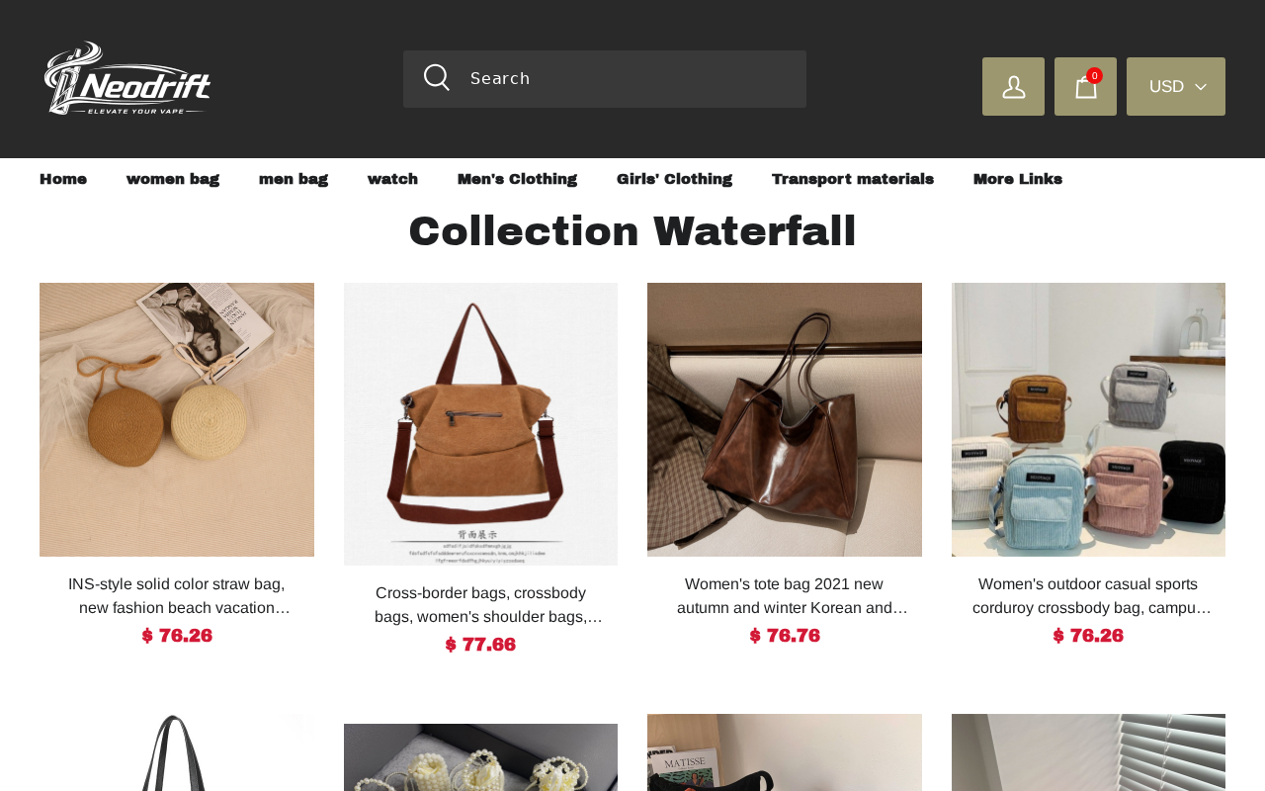Open the user account icon
1265x791 pixels.
click(1013, 86)
